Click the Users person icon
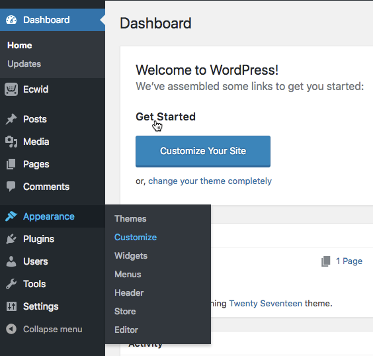This screenshot has height=356, width=373. (x=11, y=261)
